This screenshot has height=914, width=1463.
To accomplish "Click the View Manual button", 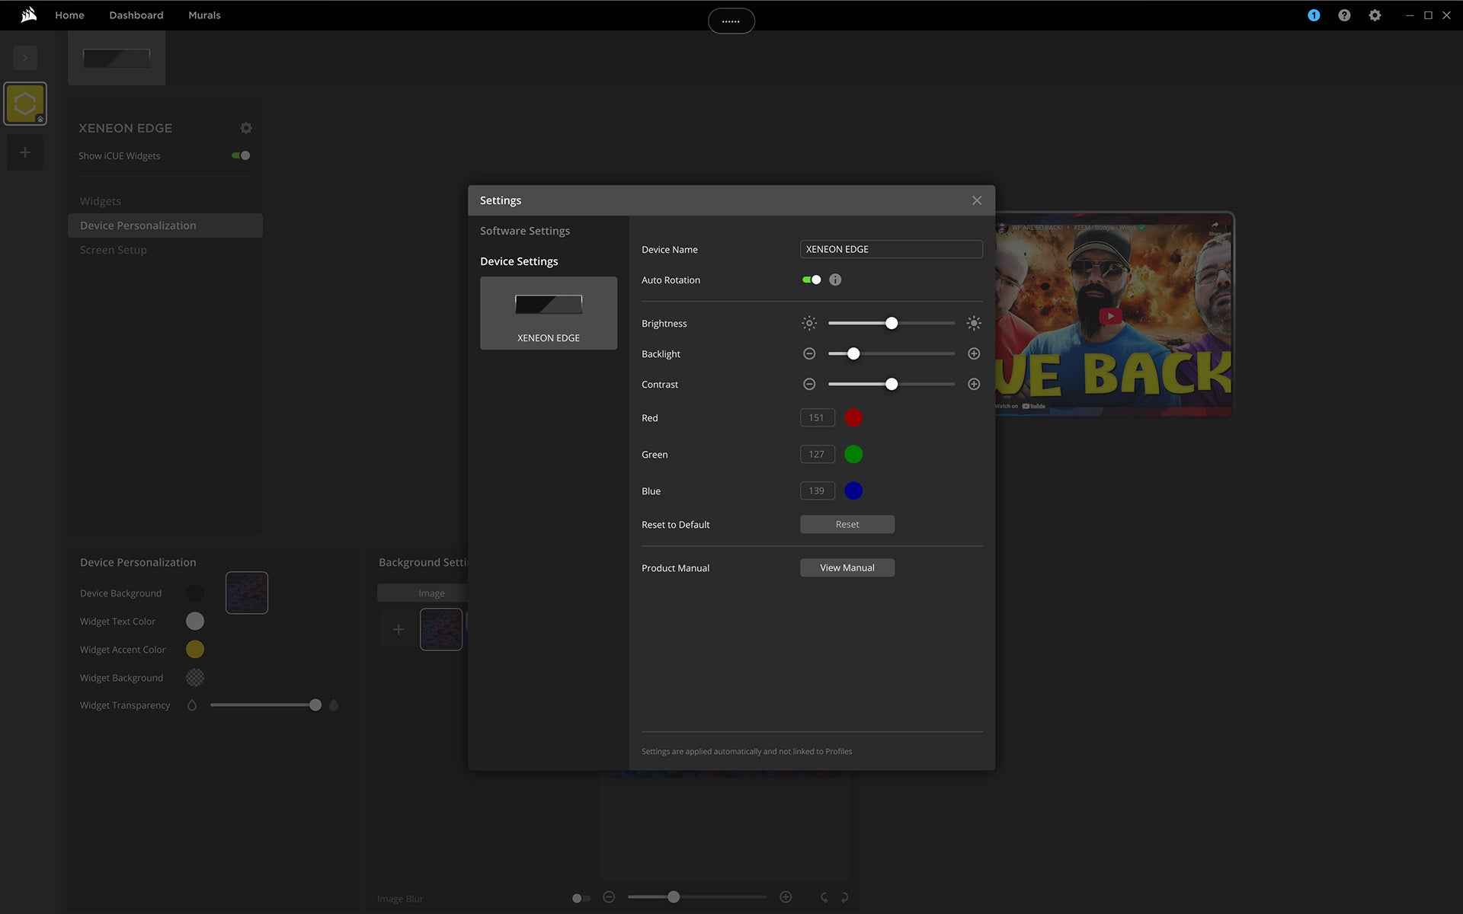I will click(x=847, y=567).
